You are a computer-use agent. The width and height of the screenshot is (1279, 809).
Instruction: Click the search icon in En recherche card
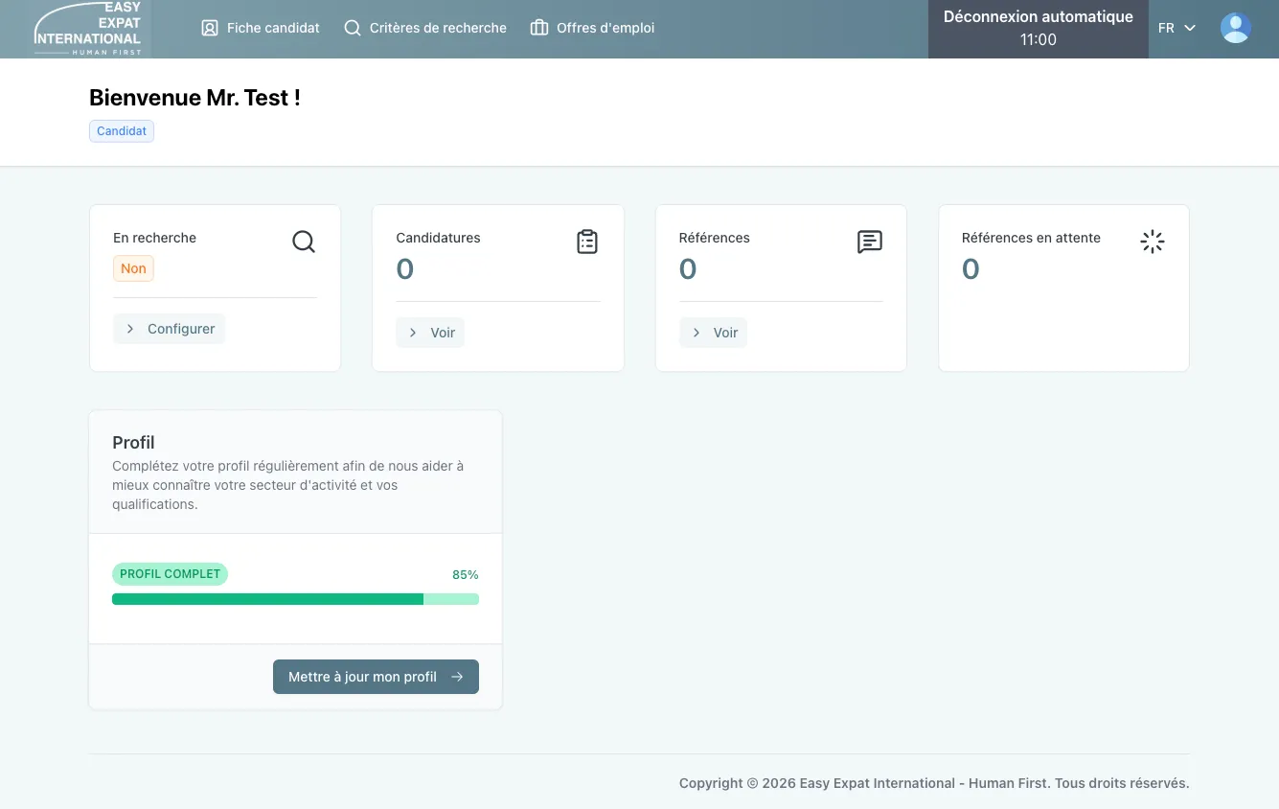click(304, 242)
